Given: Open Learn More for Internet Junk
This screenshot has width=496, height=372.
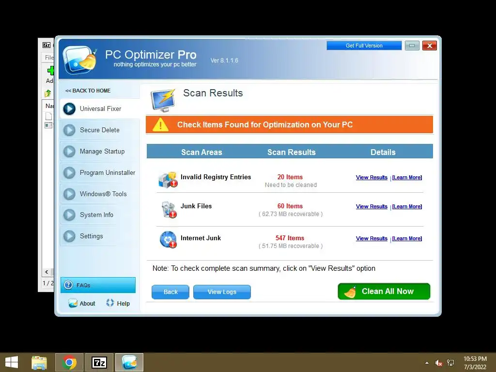Looking at the screenshot, I should click(407, 238).
